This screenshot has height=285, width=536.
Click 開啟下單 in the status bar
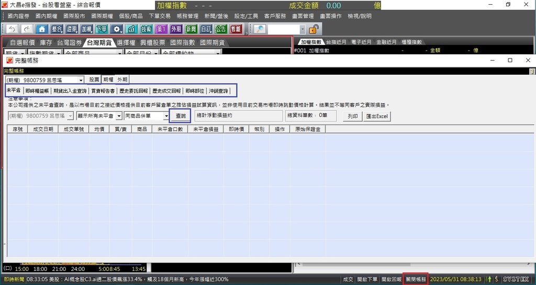367,279
